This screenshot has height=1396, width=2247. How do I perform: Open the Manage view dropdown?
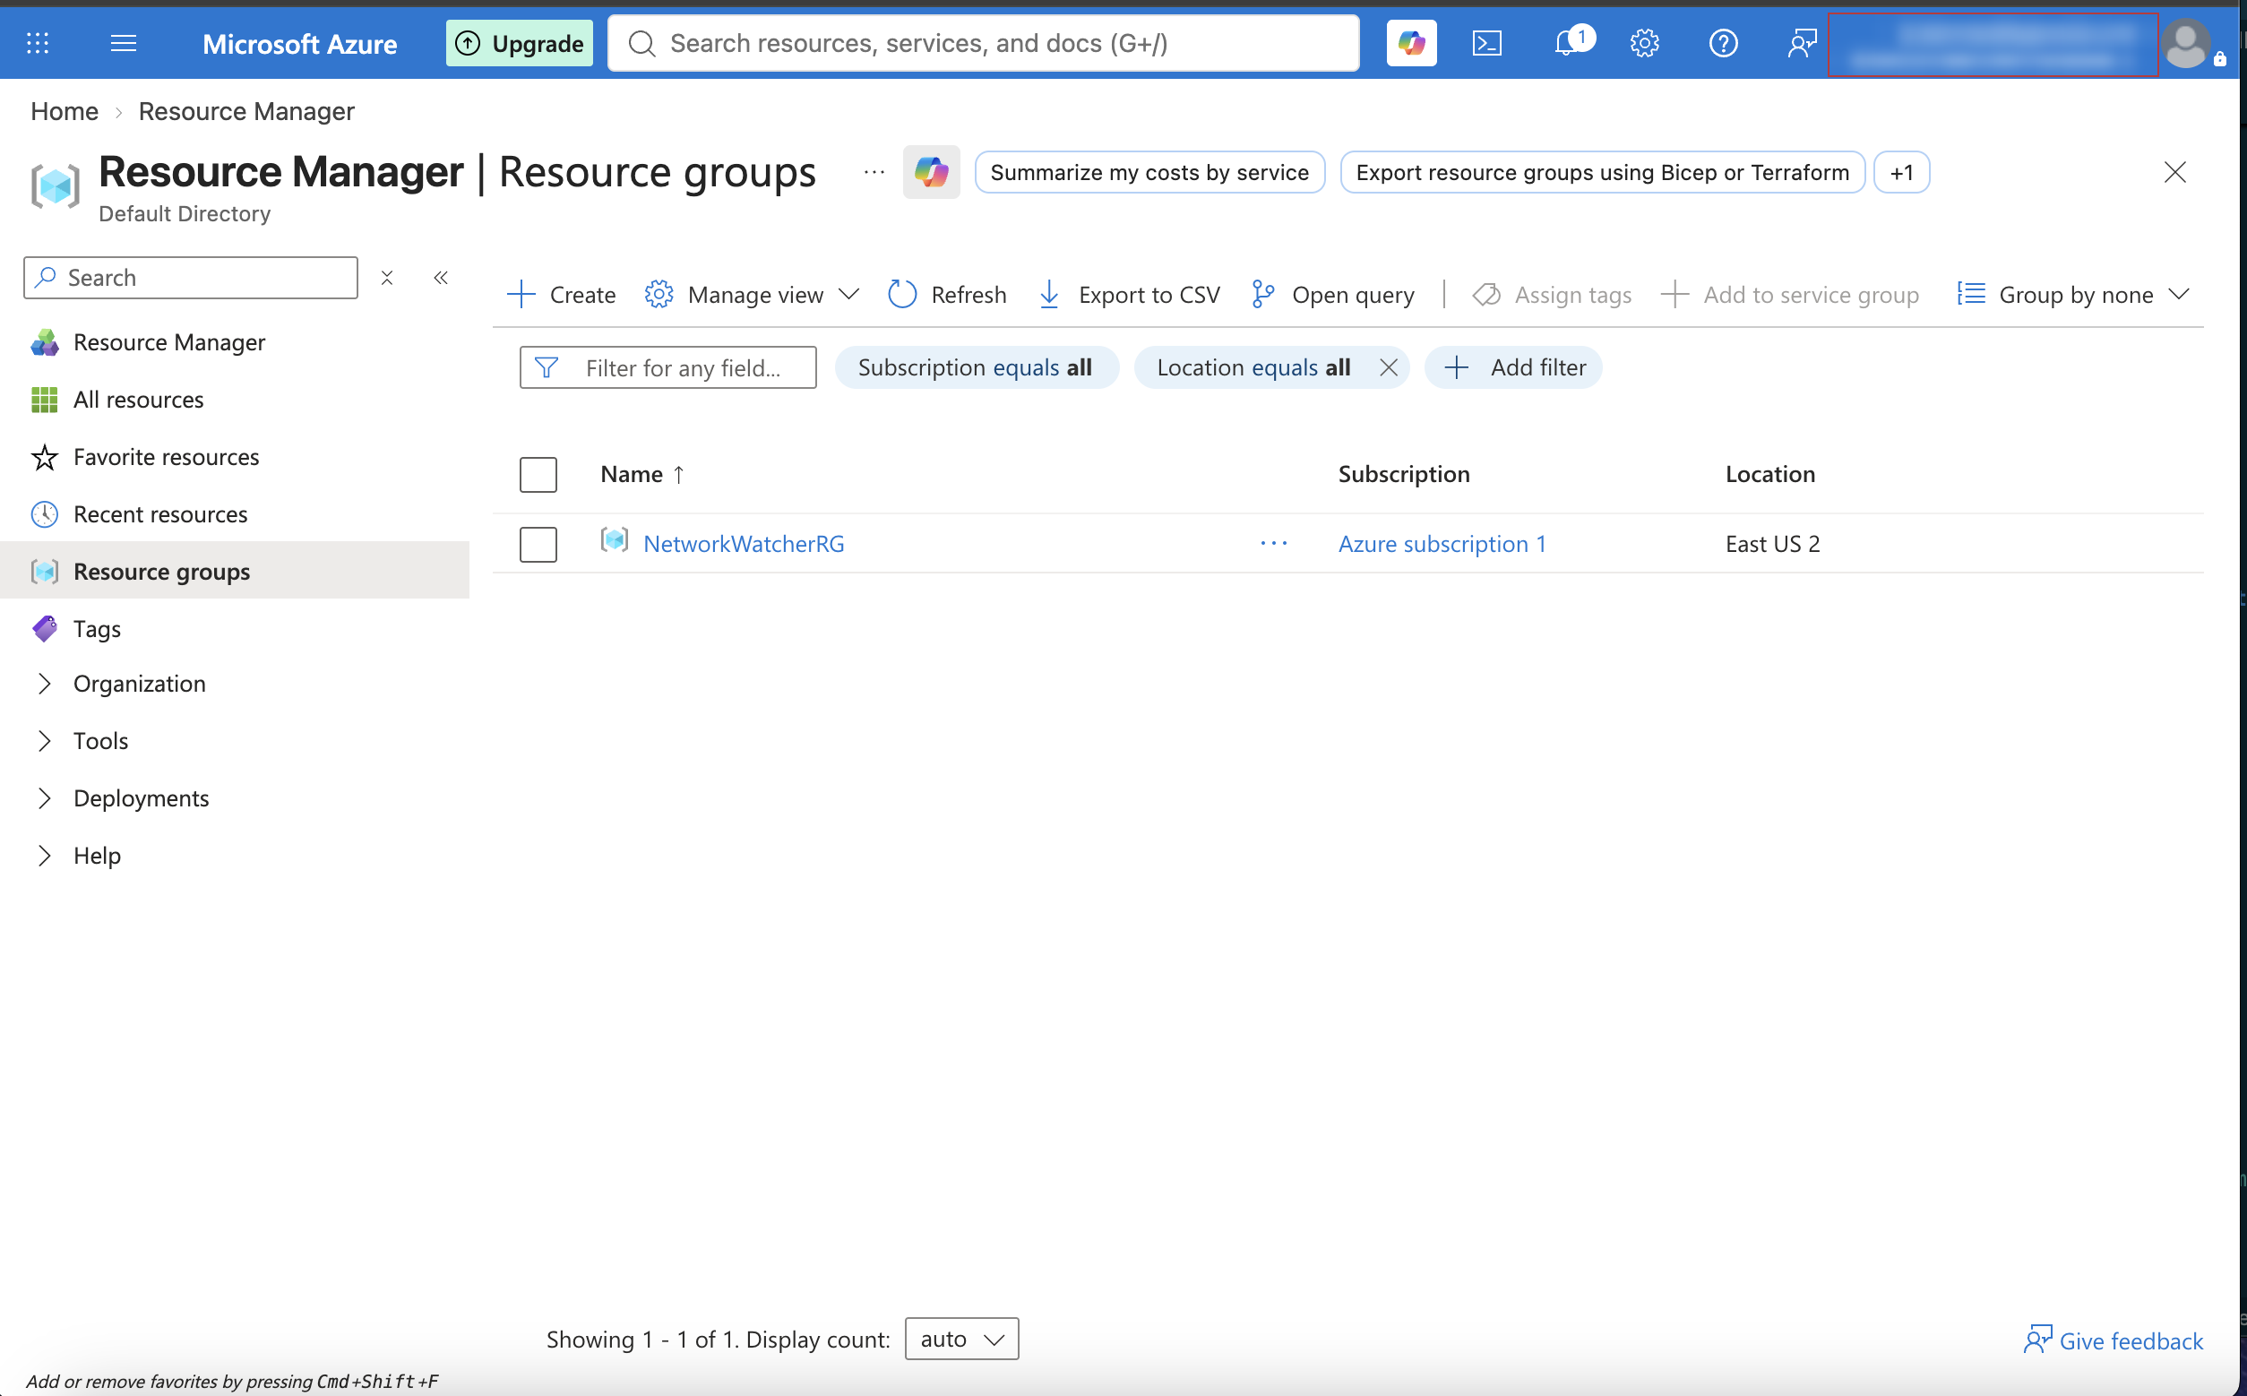coord(753,295)
